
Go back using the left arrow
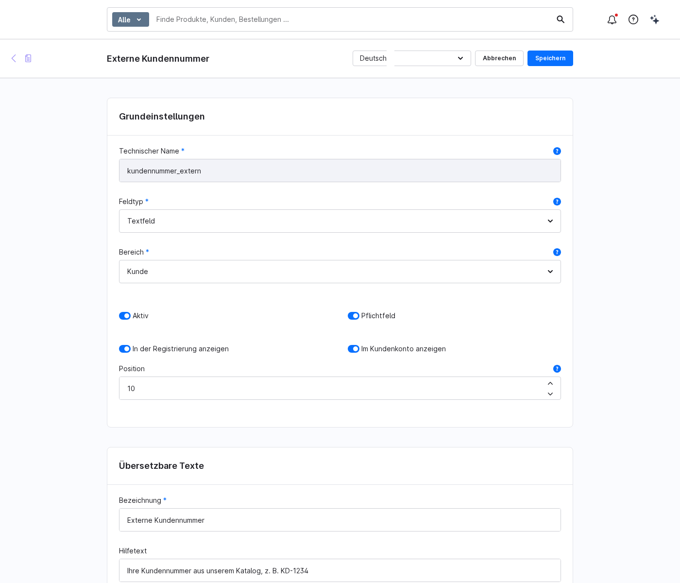[x=14, y=58]
